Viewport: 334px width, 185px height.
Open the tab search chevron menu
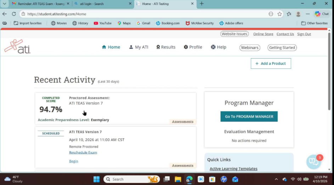4,4
